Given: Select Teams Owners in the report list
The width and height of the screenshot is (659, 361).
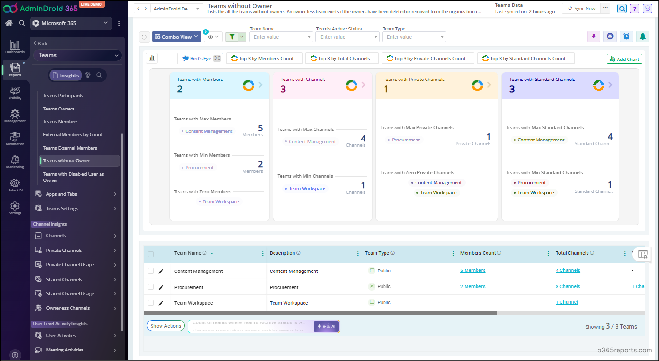Looking at the screenshot, I should click(x=59, y=109).
